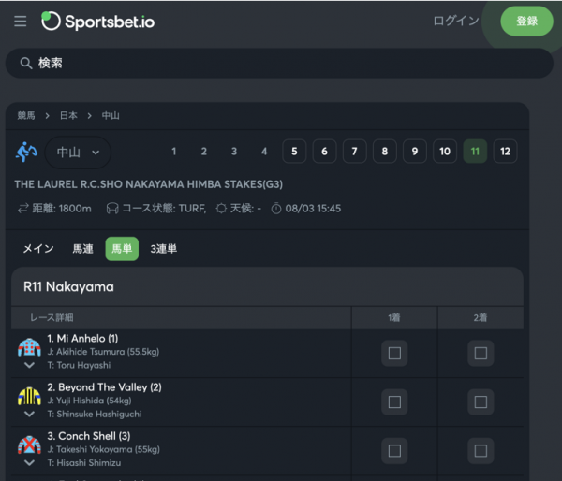The width and height of the screenshot is (562, 481).
Task: Check 2着 box for Beyond The Valley
Action: 481,401
